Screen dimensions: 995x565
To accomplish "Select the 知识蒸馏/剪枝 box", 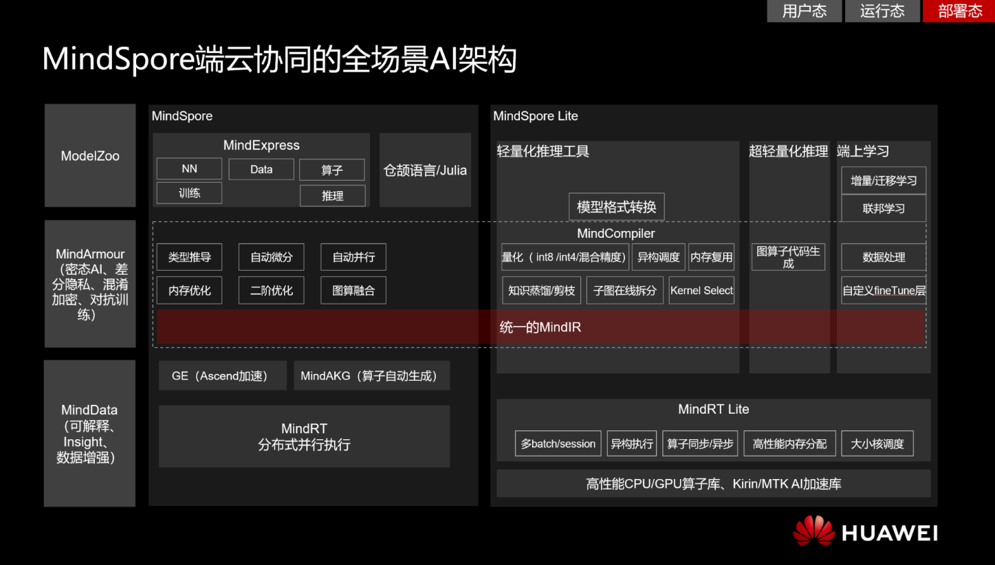I will pyautogui.click(x=542, y=291).
